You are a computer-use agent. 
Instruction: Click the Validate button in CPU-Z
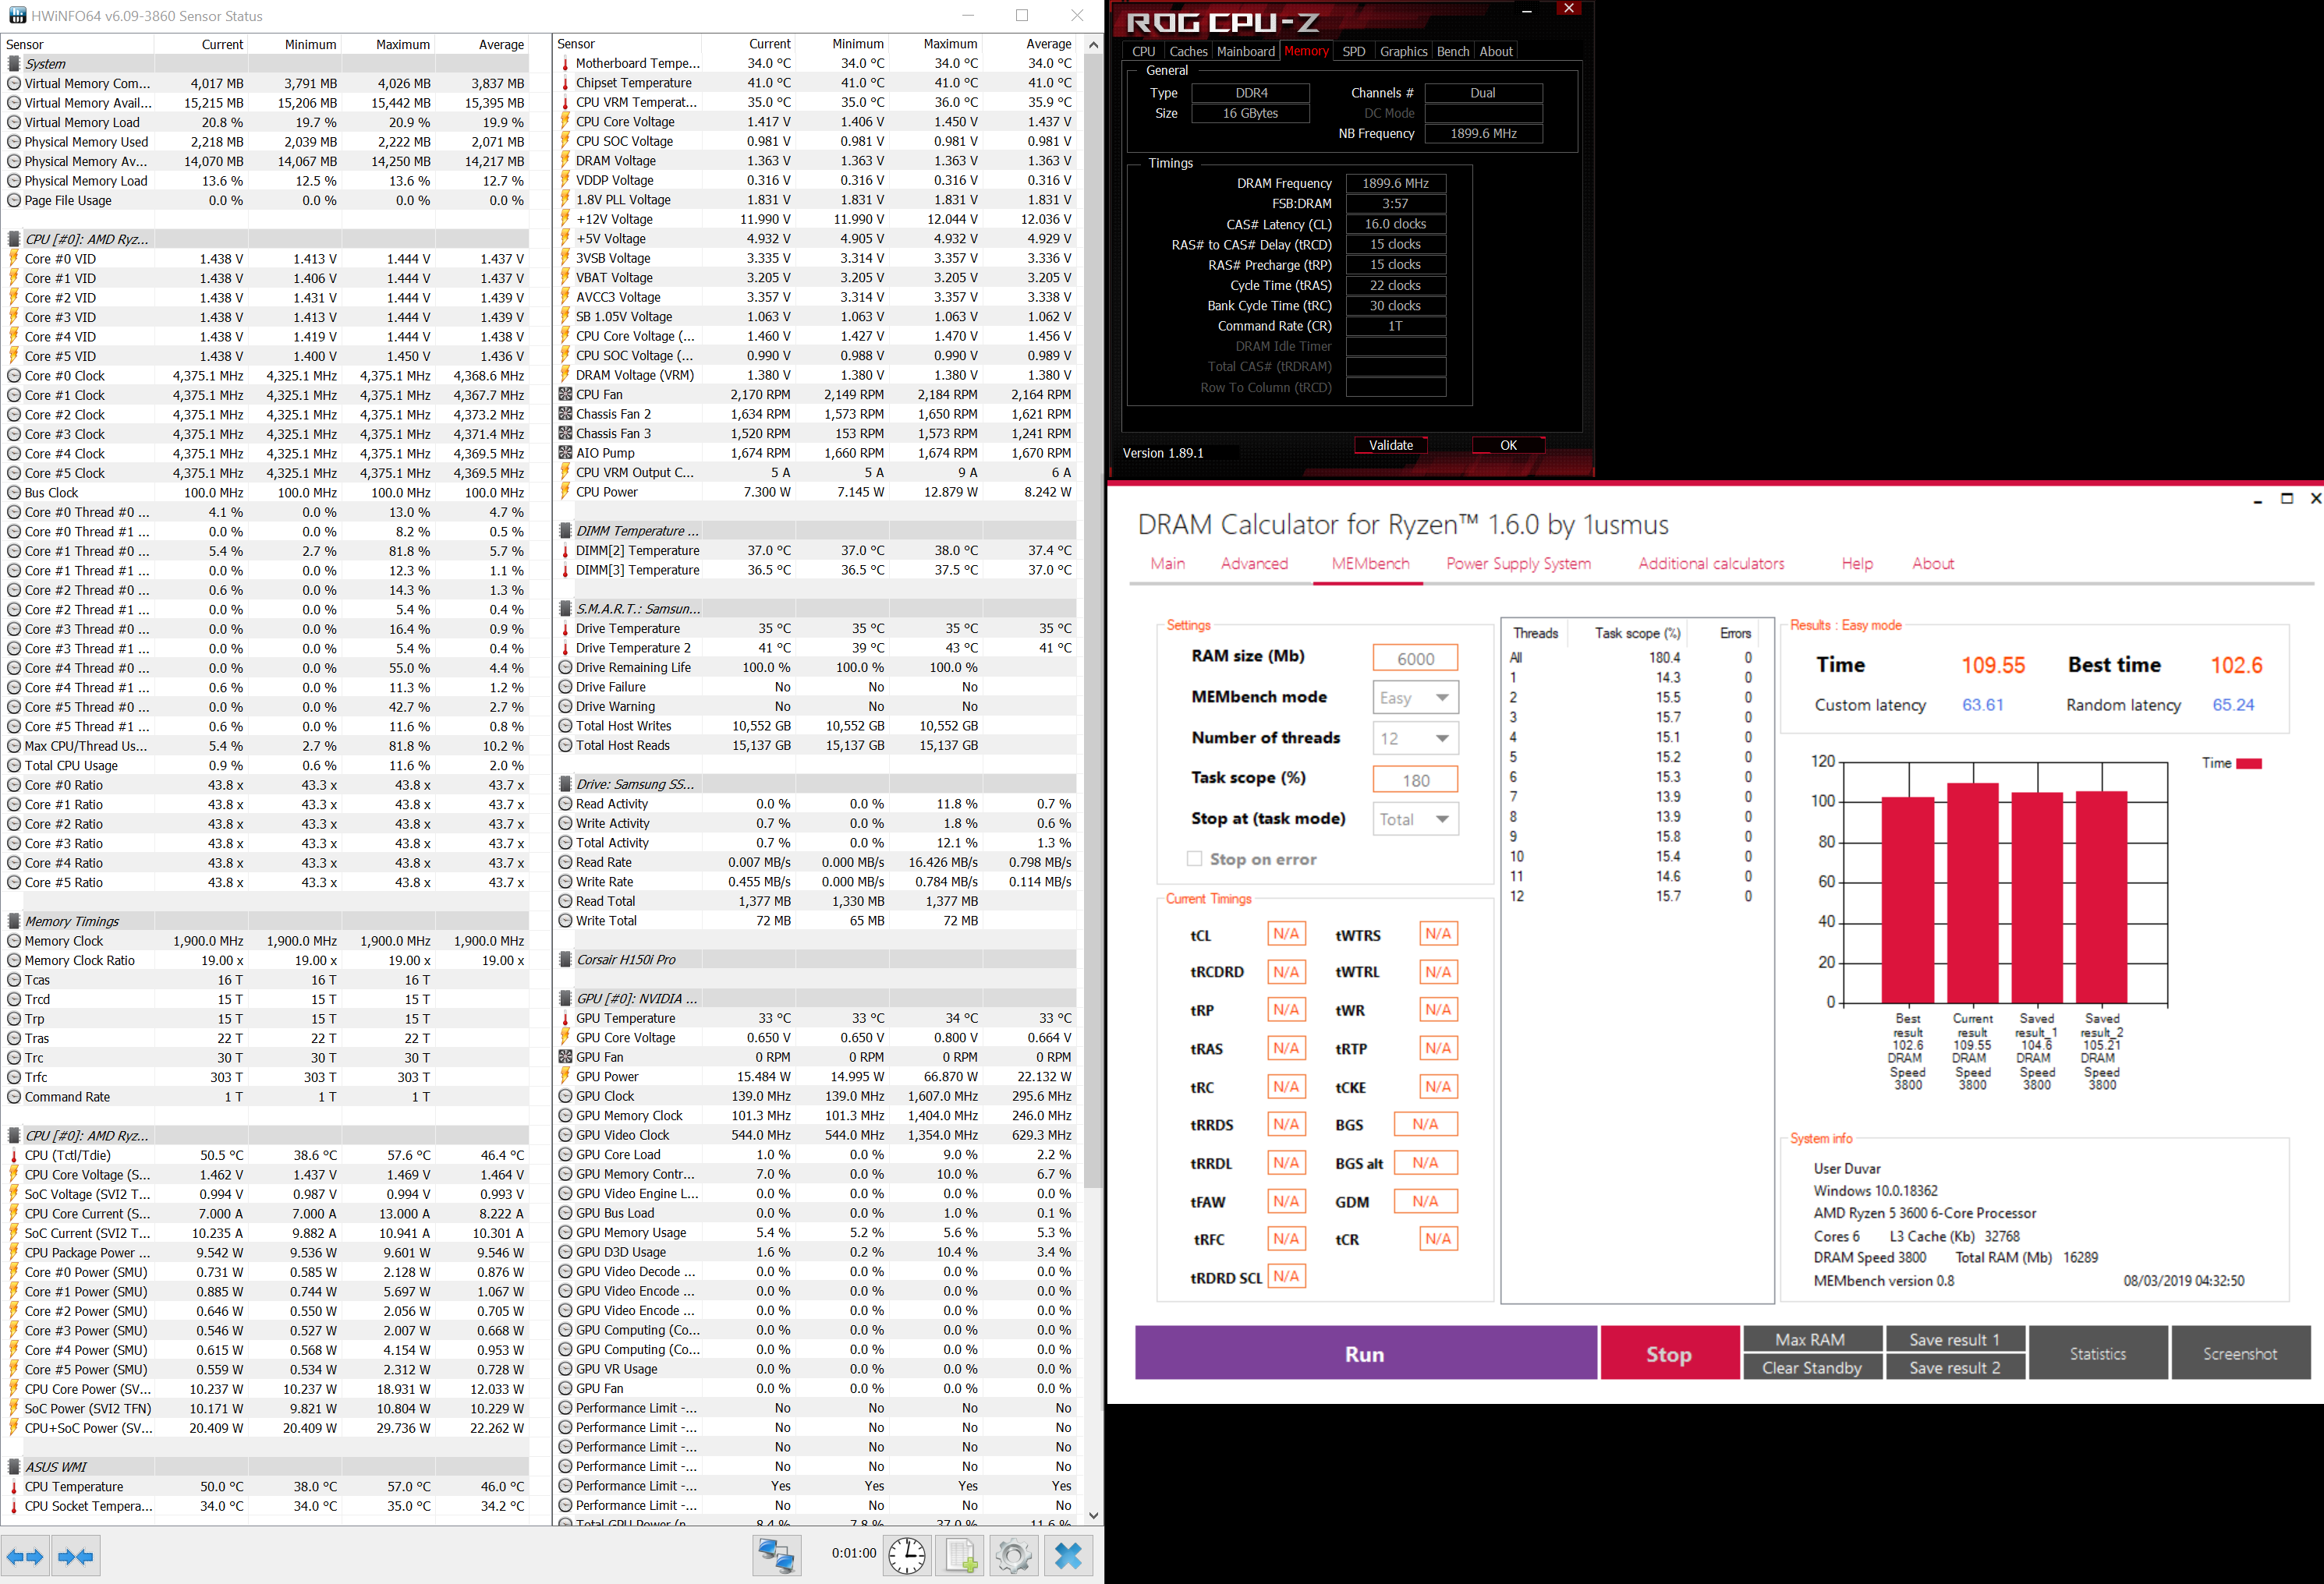click(1390, 446)
